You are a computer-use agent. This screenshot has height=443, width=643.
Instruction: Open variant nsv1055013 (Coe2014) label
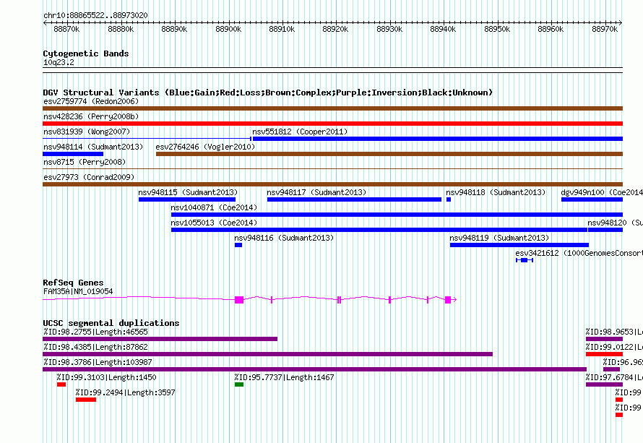point(214,223)
